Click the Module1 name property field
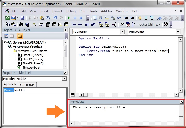The height and width of the screenshot is (128, 186). 39,90
